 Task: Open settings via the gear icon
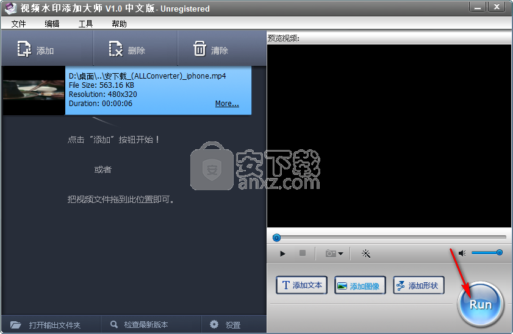coord(214,324)
